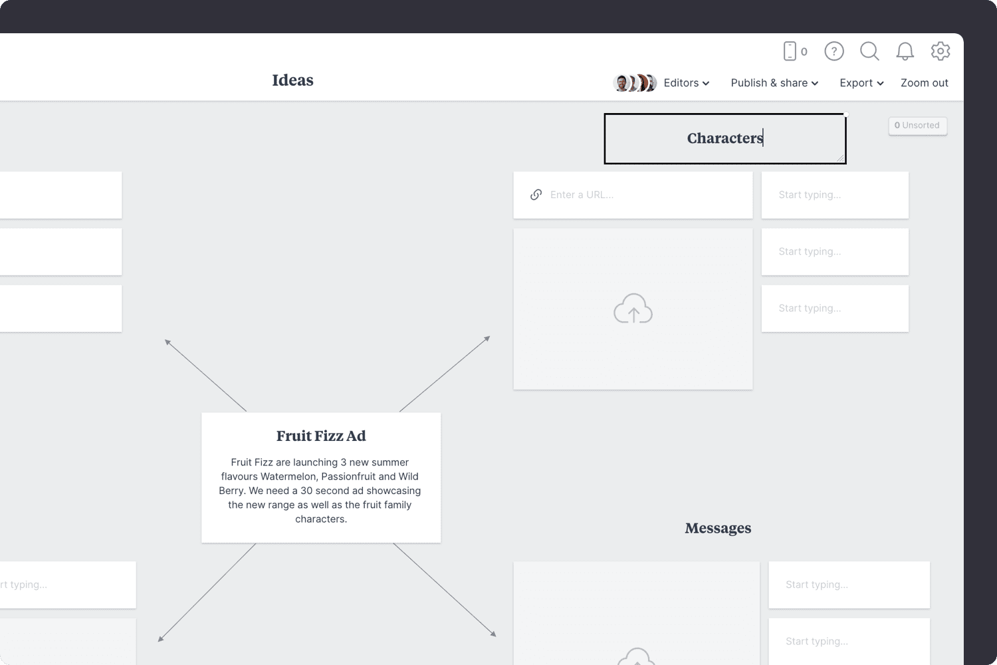Click the link icon beside Enter a URL
Image resolution: width=997 pixels, height=665 pixels.
coord(536,195)
